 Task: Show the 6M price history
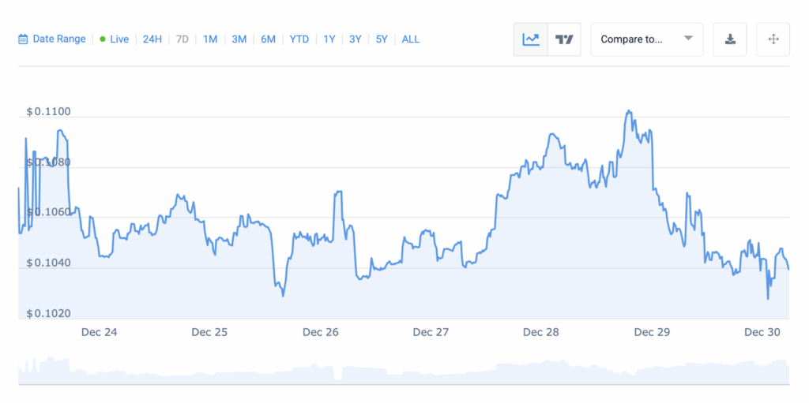269,39
